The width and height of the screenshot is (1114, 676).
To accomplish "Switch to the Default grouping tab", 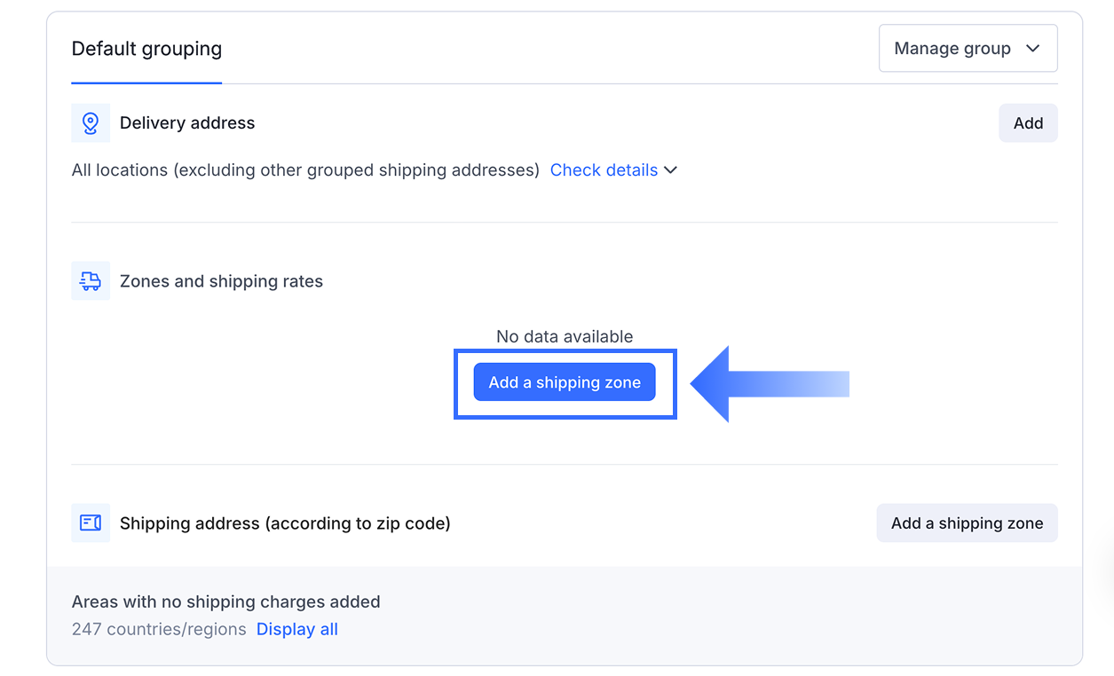I will point(146,49).
